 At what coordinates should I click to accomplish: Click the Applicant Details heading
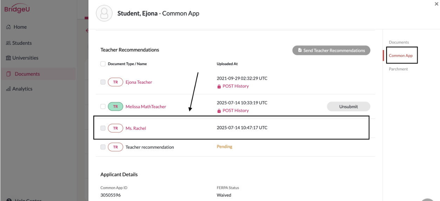(x=119, y=174)
